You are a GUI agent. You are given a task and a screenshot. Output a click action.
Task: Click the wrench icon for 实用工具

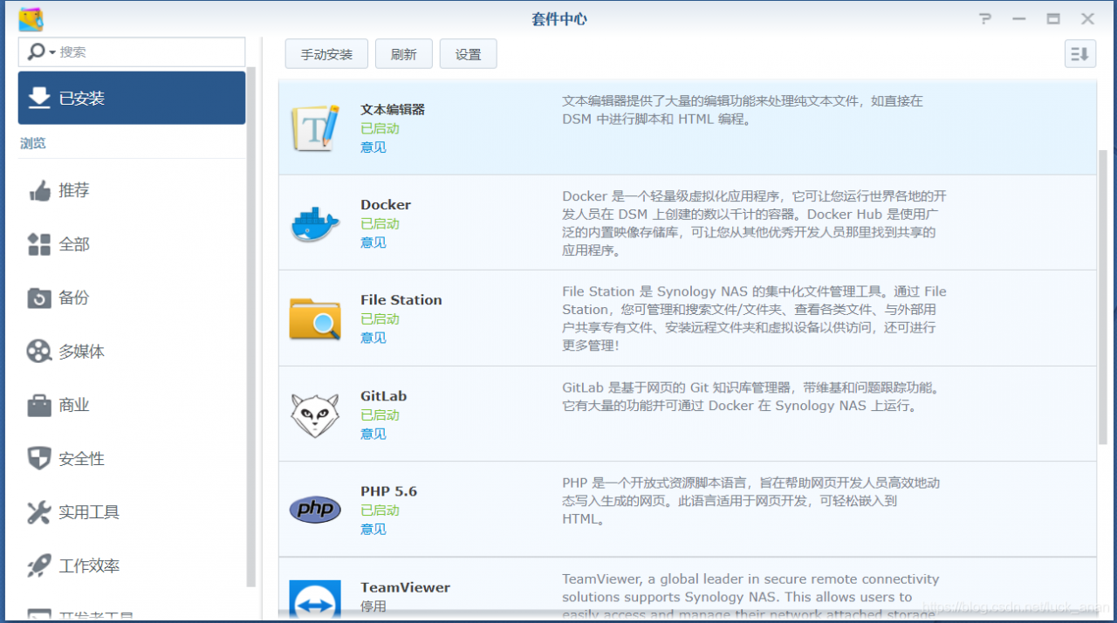point(39,512)
